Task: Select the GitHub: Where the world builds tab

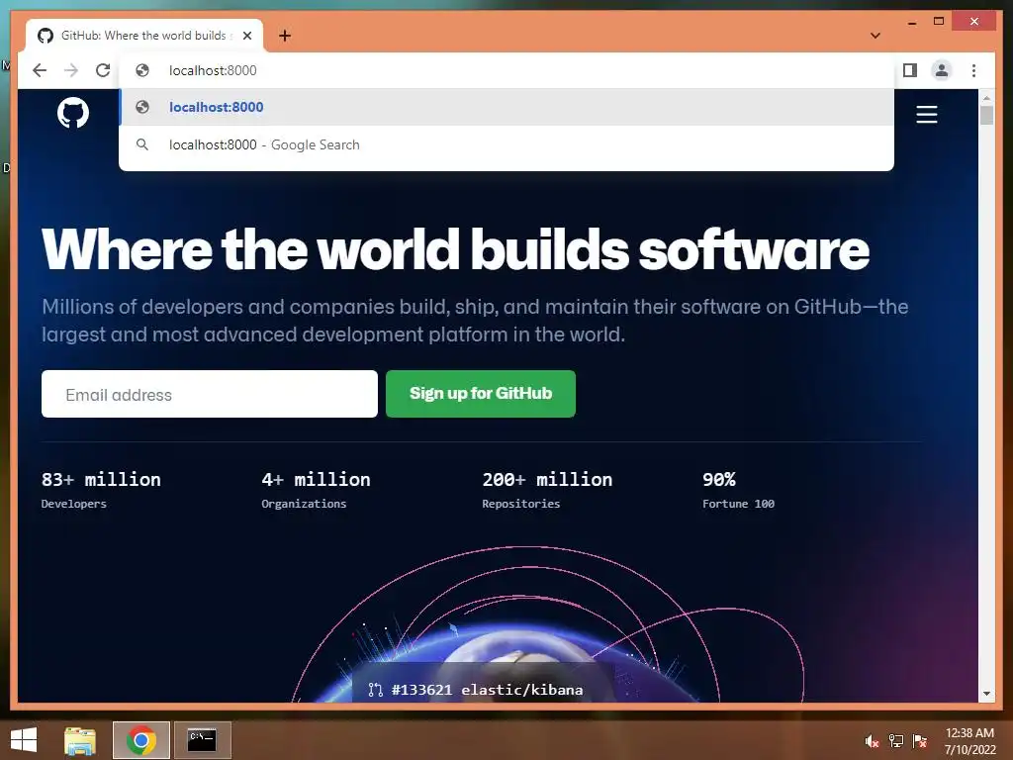Action: (x=144, y=36)
